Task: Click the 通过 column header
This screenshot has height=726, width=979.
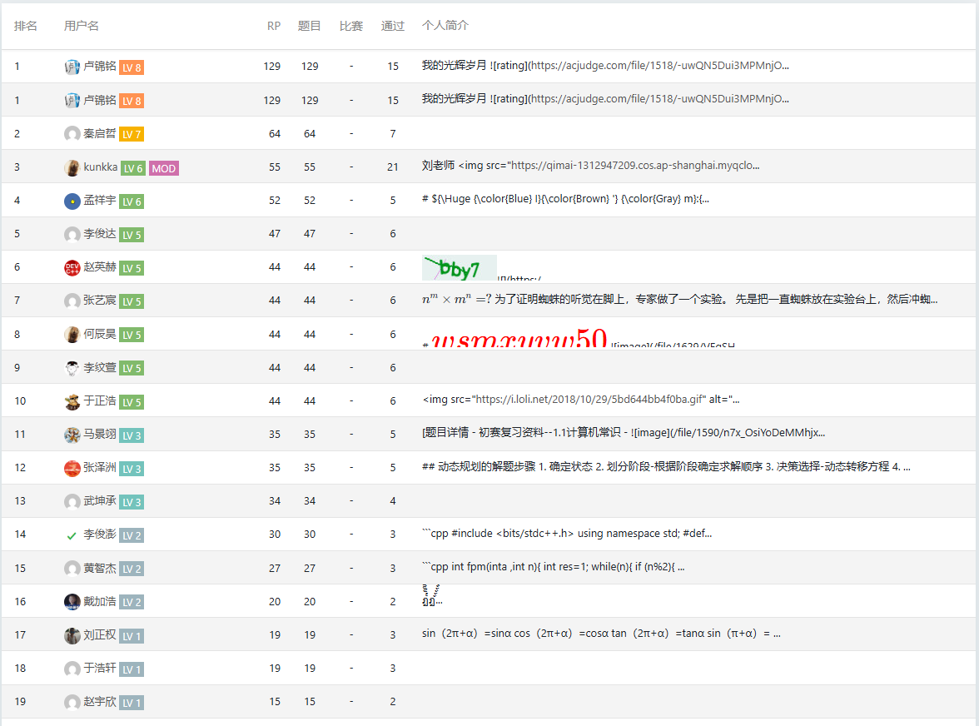Action: point(392,26)
